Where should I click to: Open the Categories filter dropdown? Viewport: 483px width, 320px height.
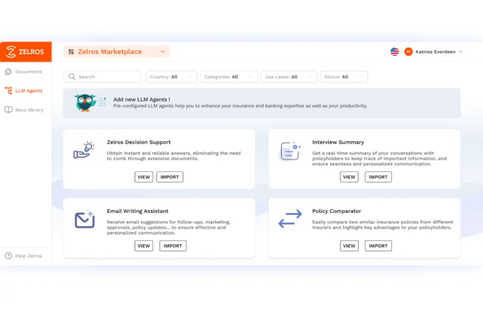[228, 77]
